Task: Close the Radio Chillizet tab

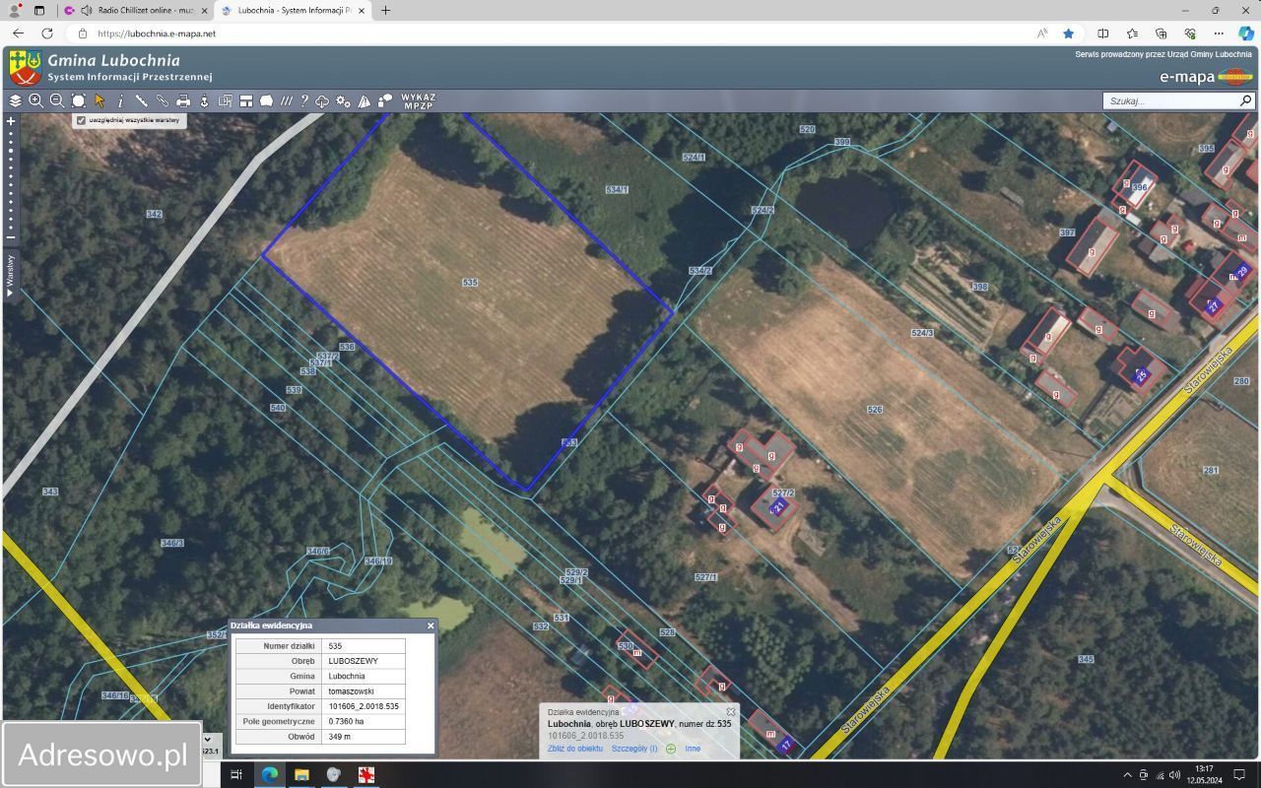Action: [x=205, y=10]
